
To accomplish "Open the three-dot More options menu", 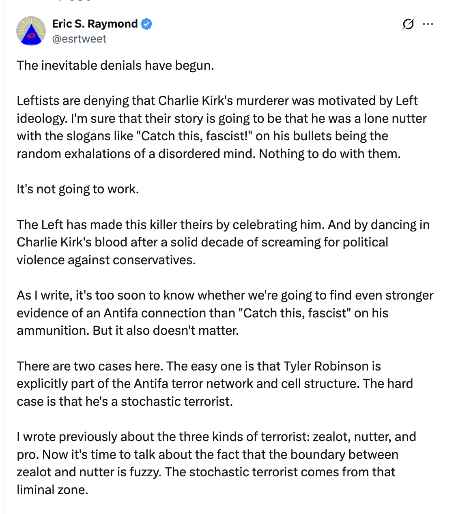I will [428, 24].
